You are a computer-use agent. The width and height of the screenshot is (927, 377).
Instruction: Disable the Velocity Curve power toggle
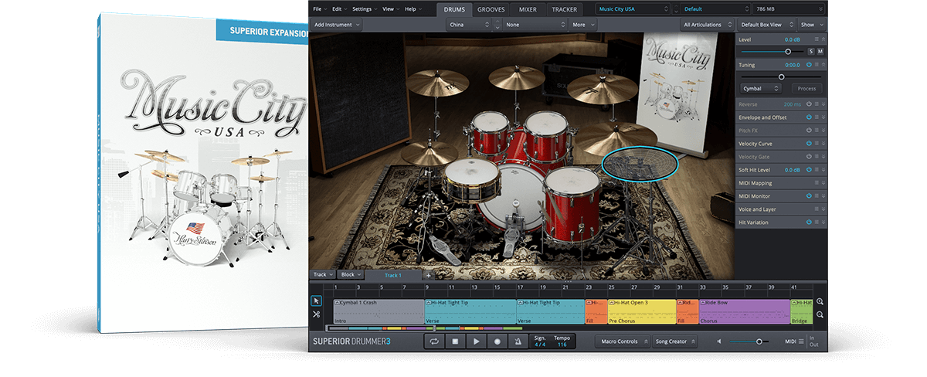(x=809, y=144)
